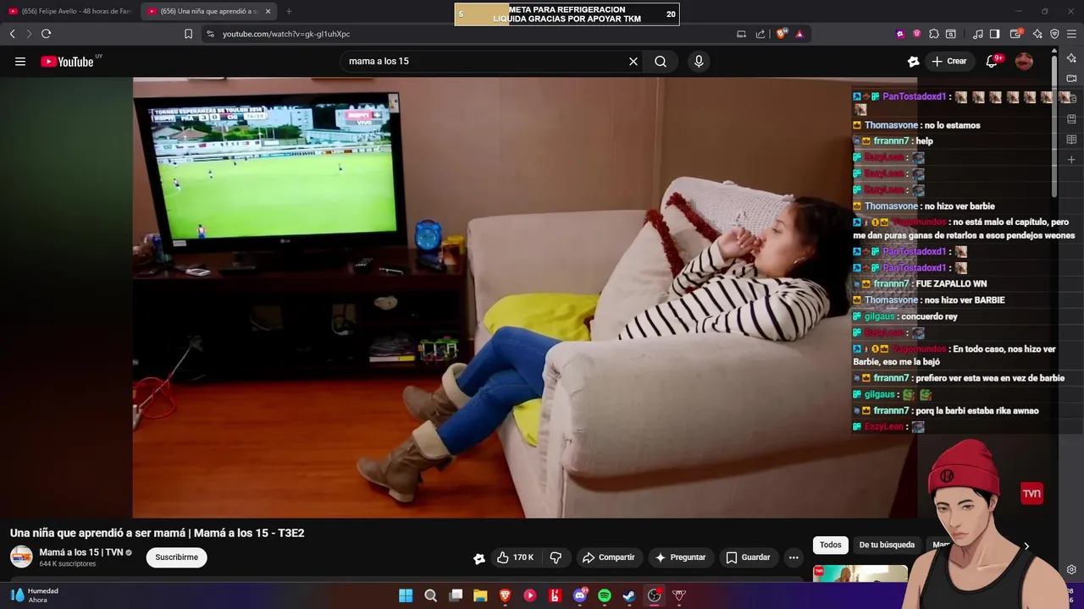This screenshot has height=609, width=1084.
Task: Open the Humedad weather widget
Action: click(x=35, y=595)
